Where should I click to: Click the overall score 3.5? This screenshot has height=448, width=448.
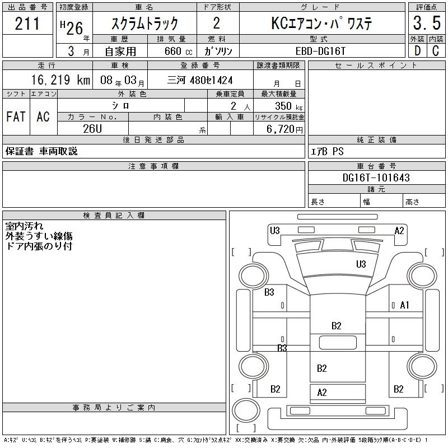coord(427,23)
